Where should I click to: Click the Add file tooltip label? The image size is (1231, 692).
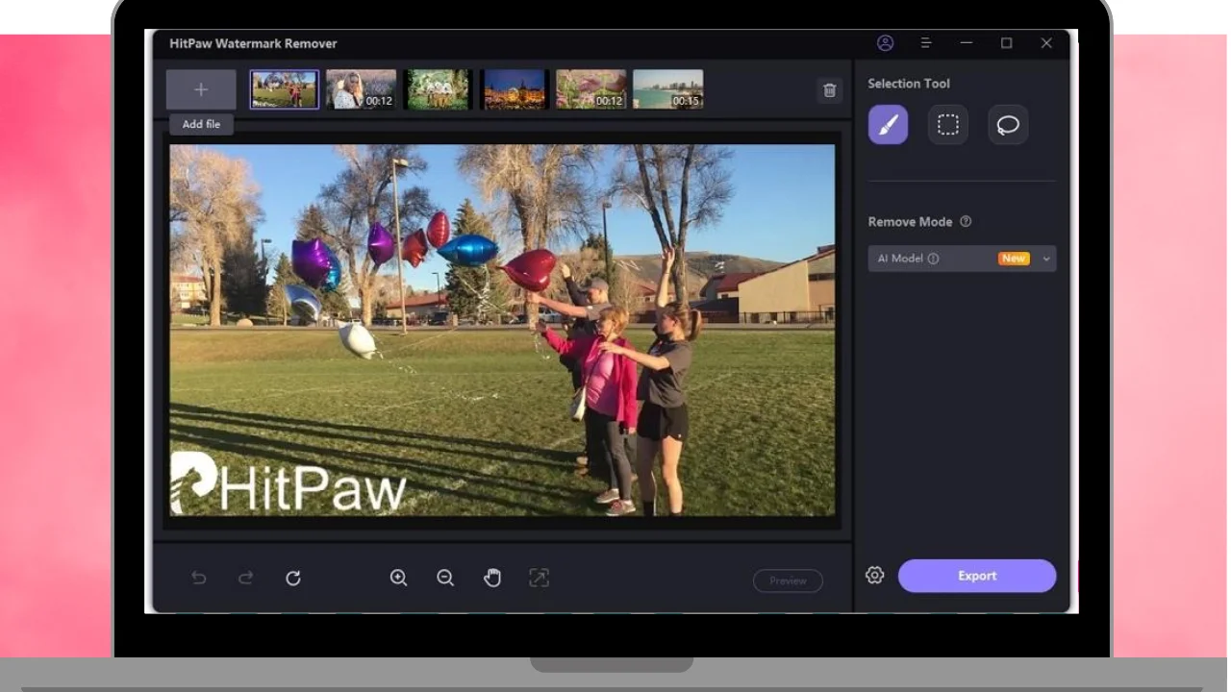click(x=201, y=124)
